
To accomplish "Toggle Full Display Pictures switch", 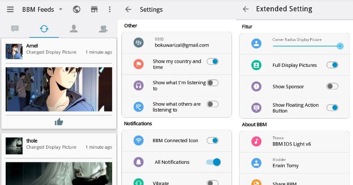I will click(x=332, y=65).
